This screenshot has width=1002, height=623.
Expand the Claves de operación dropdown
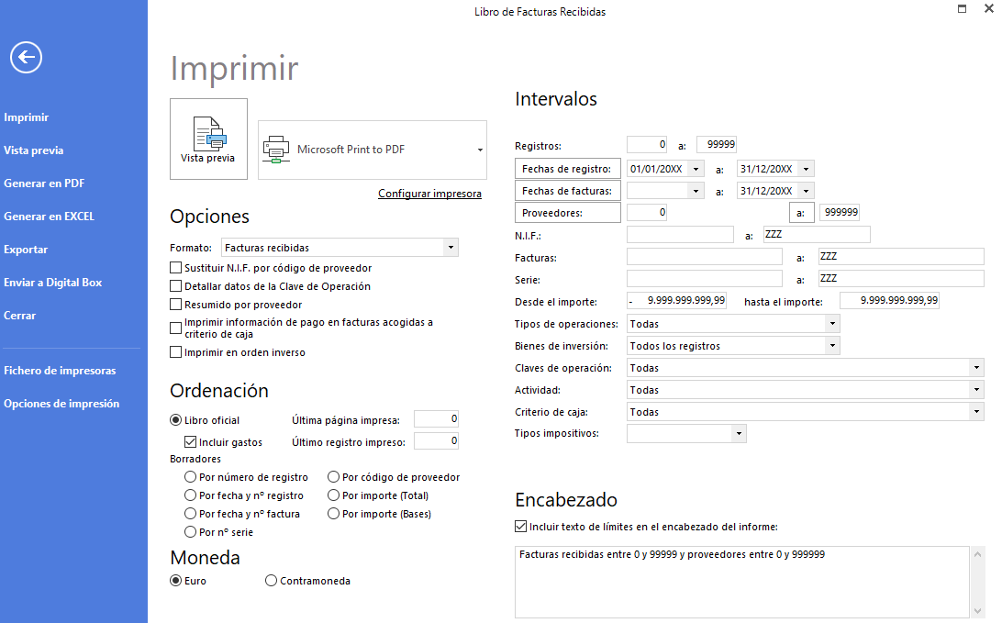[976, 367]
